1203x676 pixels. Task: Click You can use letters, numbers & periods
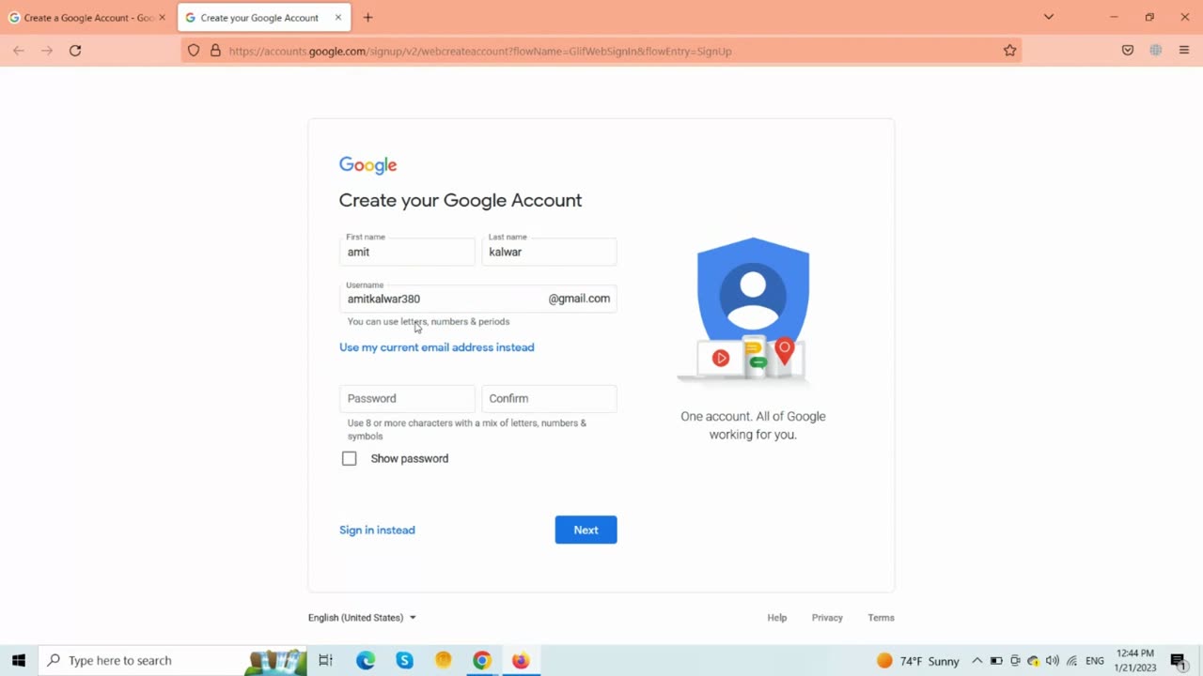tap(429, 321)
